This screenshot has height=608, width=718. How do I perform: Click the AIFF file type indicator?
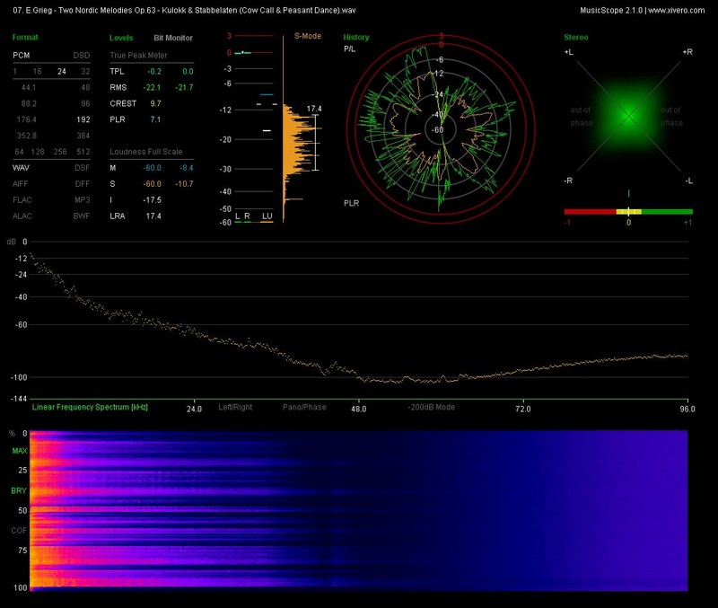[x=21, y=184]
